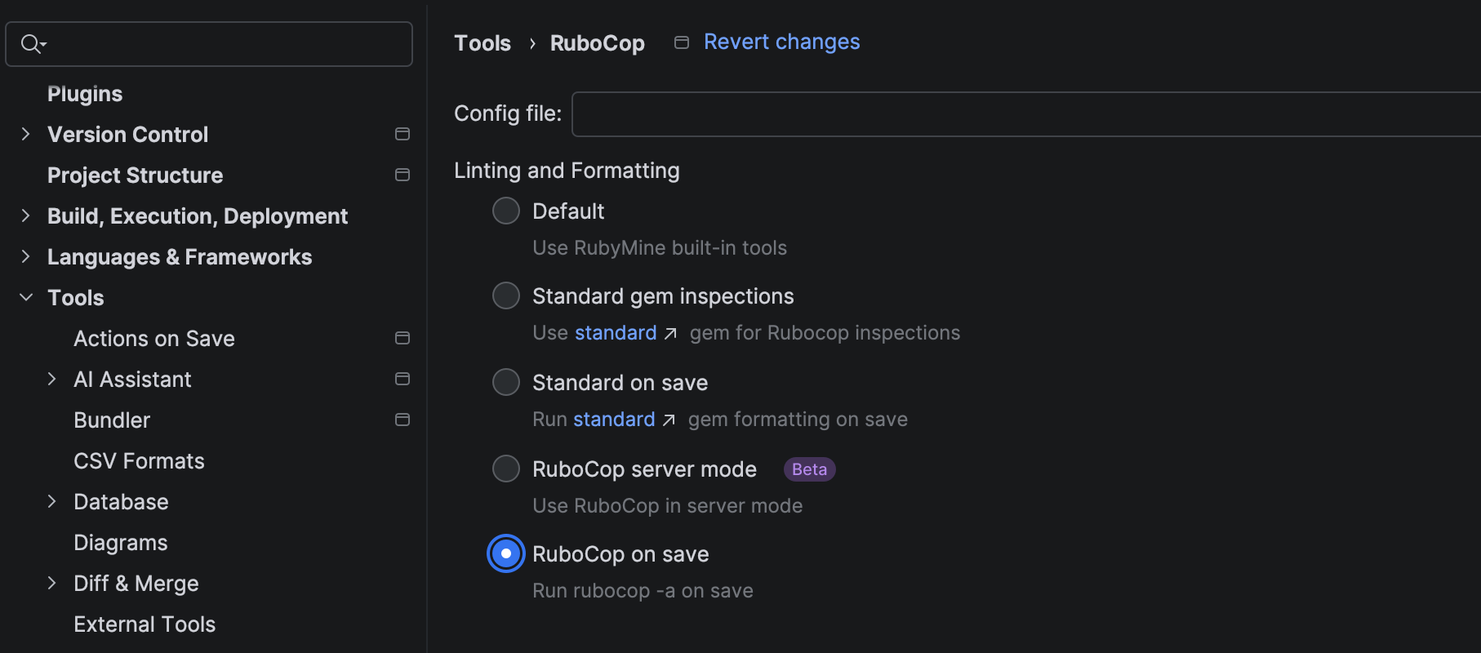Click the modified-settings icon next to Version Control
This screenshot has width=1481, height=653.
[x=402, y=133]
